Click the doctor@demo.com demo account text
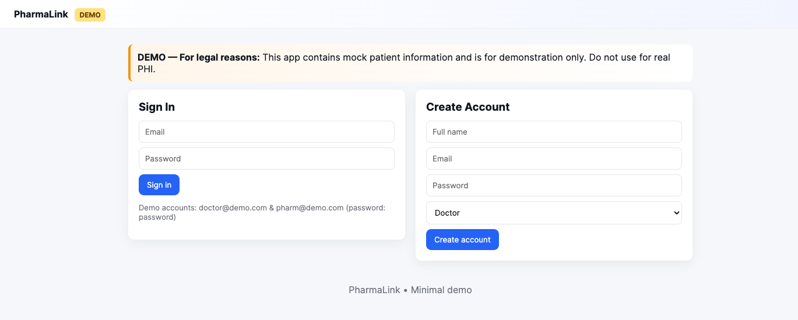This screenshot has height=320, width=798. coord(233,208)
